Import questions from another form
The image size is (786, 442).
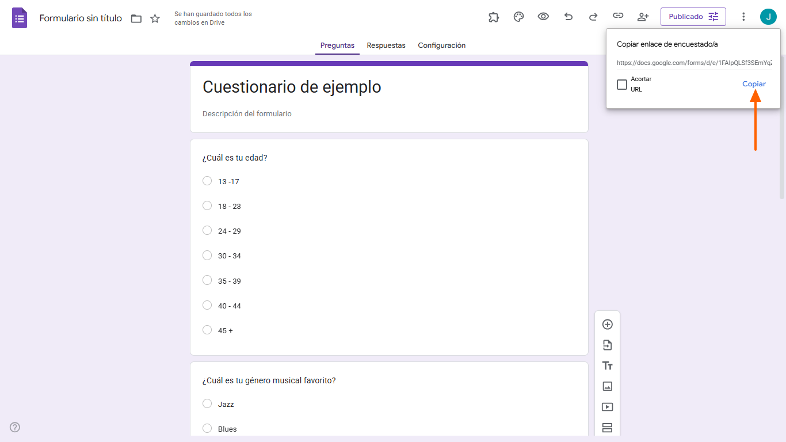click(608, 345)
